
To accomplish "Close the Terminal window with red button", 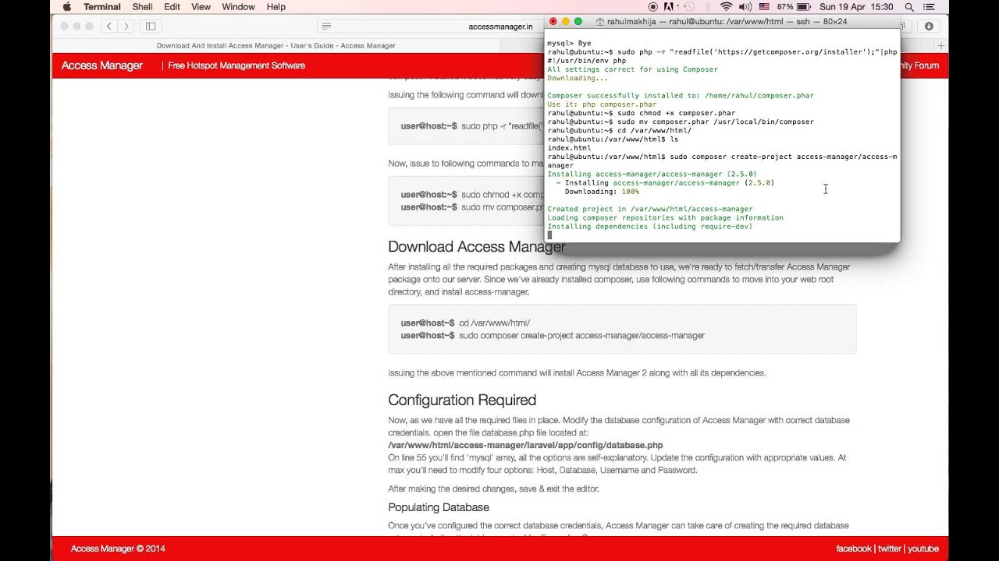I will click(x=553, y=22).
